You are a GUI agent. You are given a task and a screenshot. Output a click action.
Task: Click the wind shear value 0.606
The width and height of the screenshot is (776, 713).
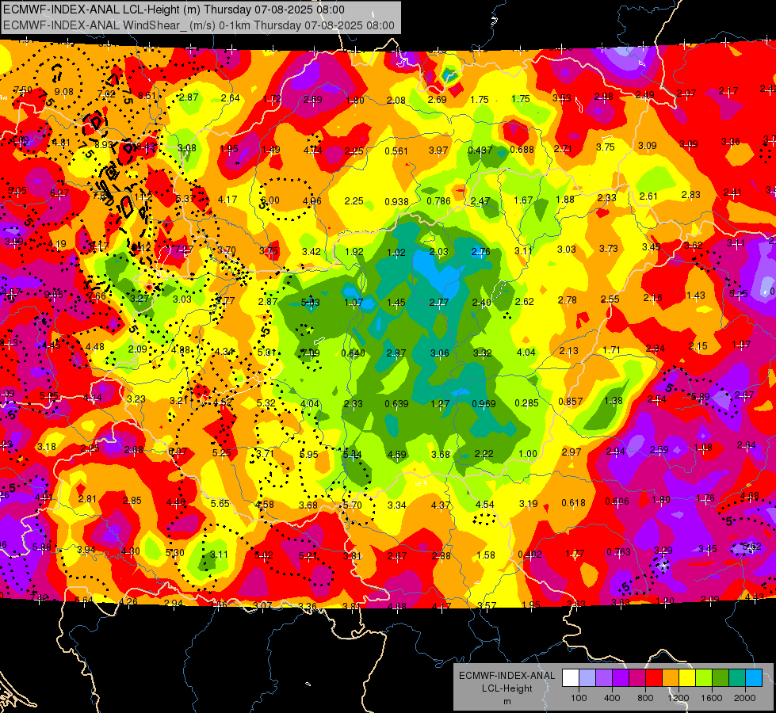[x=617, y=501]
